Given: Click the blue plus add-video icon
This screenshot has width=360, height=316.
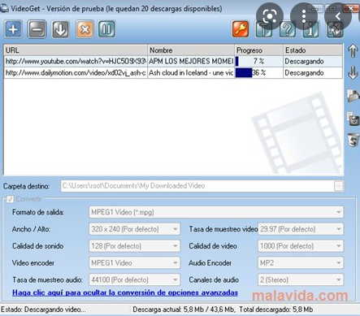Looking at the screenshot, I should pyautogui.click(x=13, y=29).
